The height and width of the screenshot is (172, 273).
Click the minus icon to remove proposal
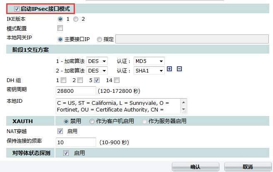[179, 69]
